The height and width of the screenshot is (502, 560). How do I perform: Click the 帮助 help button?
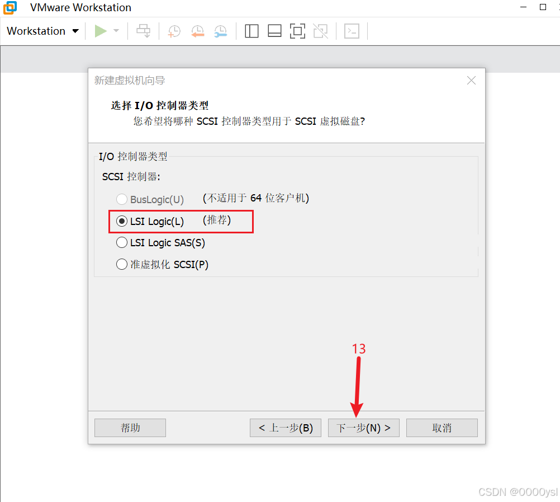130,428
